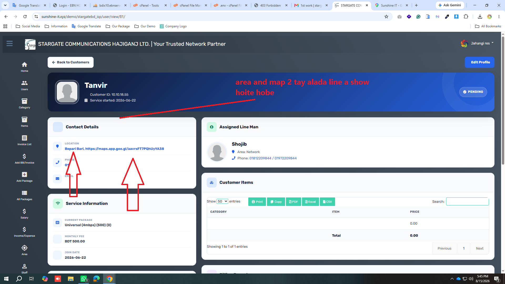This screenshot has width=505, height=284.
Task: Switch to 403 Forbidden tab
Action: tap(270, 5)
